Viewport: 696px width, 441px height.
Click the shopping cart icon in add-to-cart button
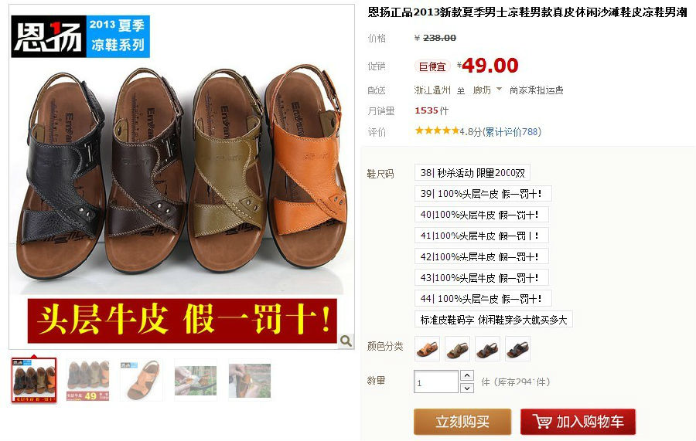[x=541, y=422]
